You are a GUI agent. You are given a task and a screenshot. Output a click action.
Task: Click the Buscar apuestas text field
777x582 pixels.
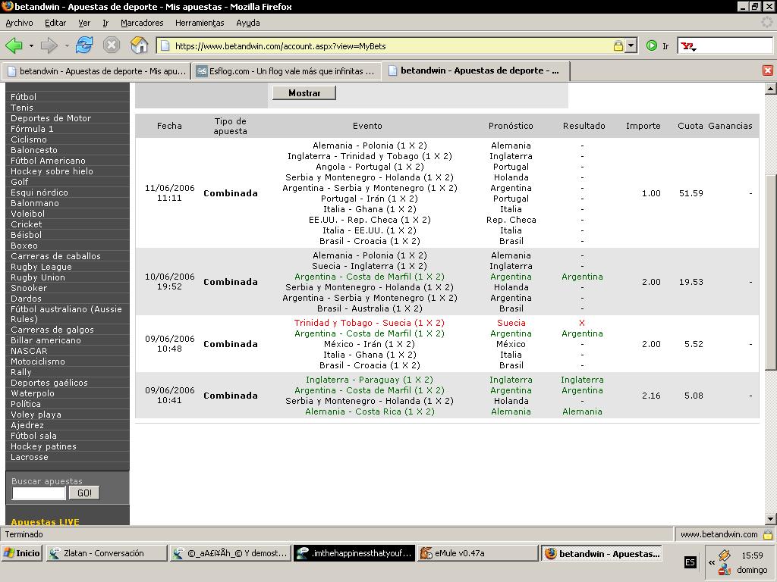click(39, 493)
